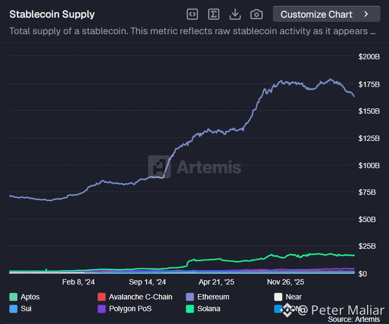
Task: Toggle the Near legend series
Action: [x=288, y=297]
